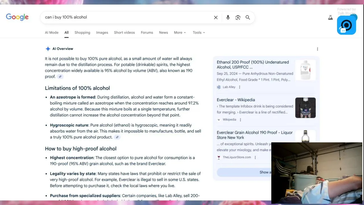Open the Forums tab
Screen dimensions: 364x205
(147, 32)
